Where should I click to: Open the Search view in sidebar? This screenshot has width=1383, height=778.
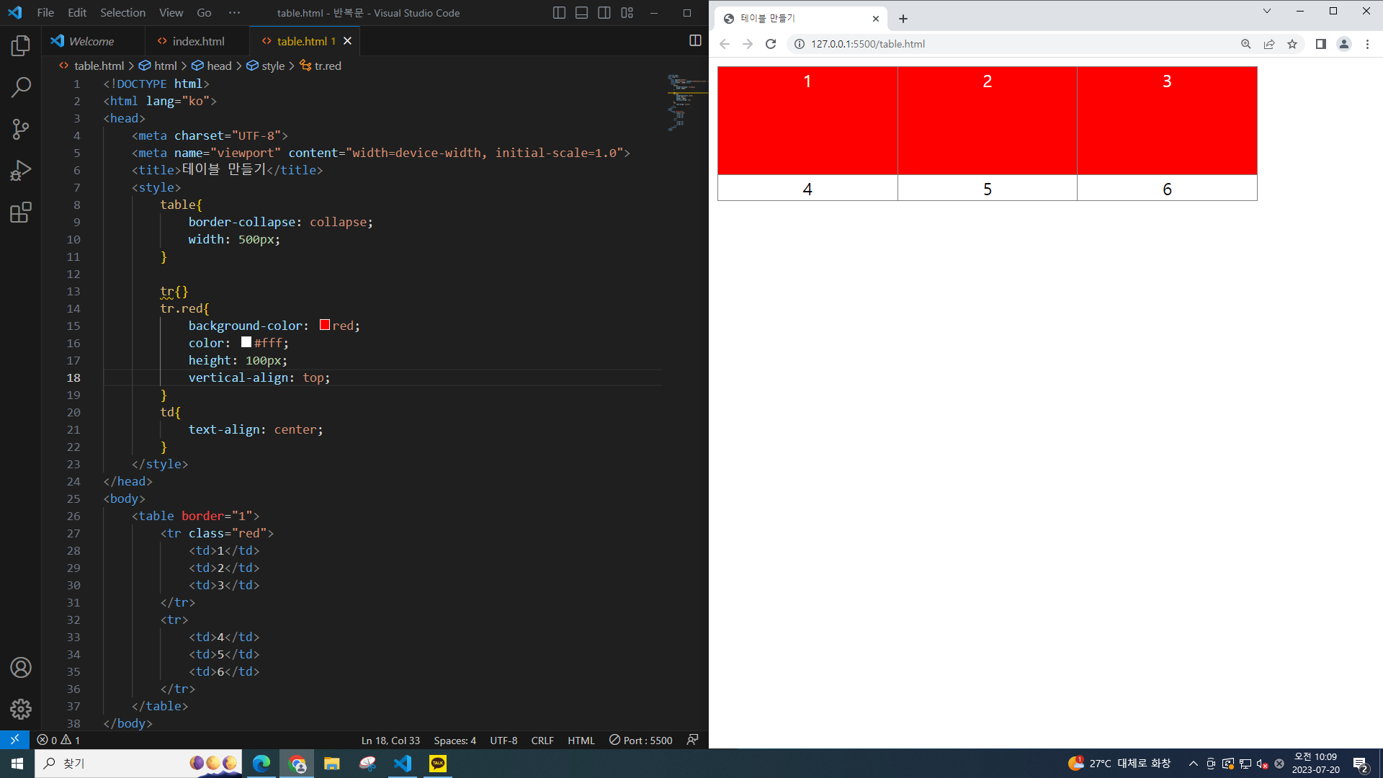point(20,88)
